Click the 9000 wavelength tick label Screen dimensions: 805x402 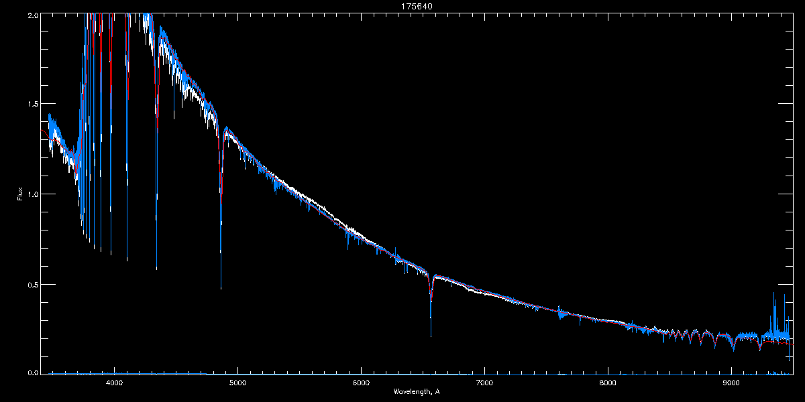pos(731,383)
